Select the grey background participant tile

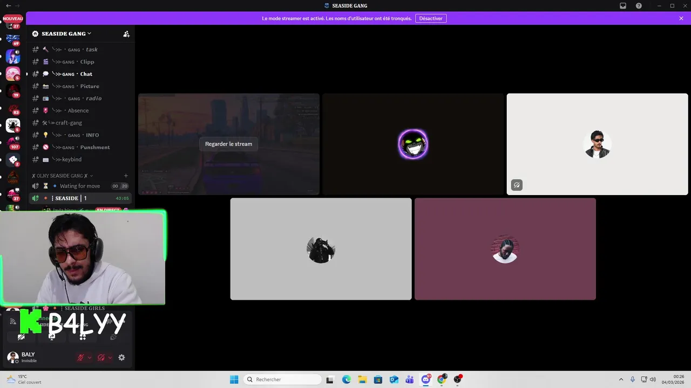(321, 249)
